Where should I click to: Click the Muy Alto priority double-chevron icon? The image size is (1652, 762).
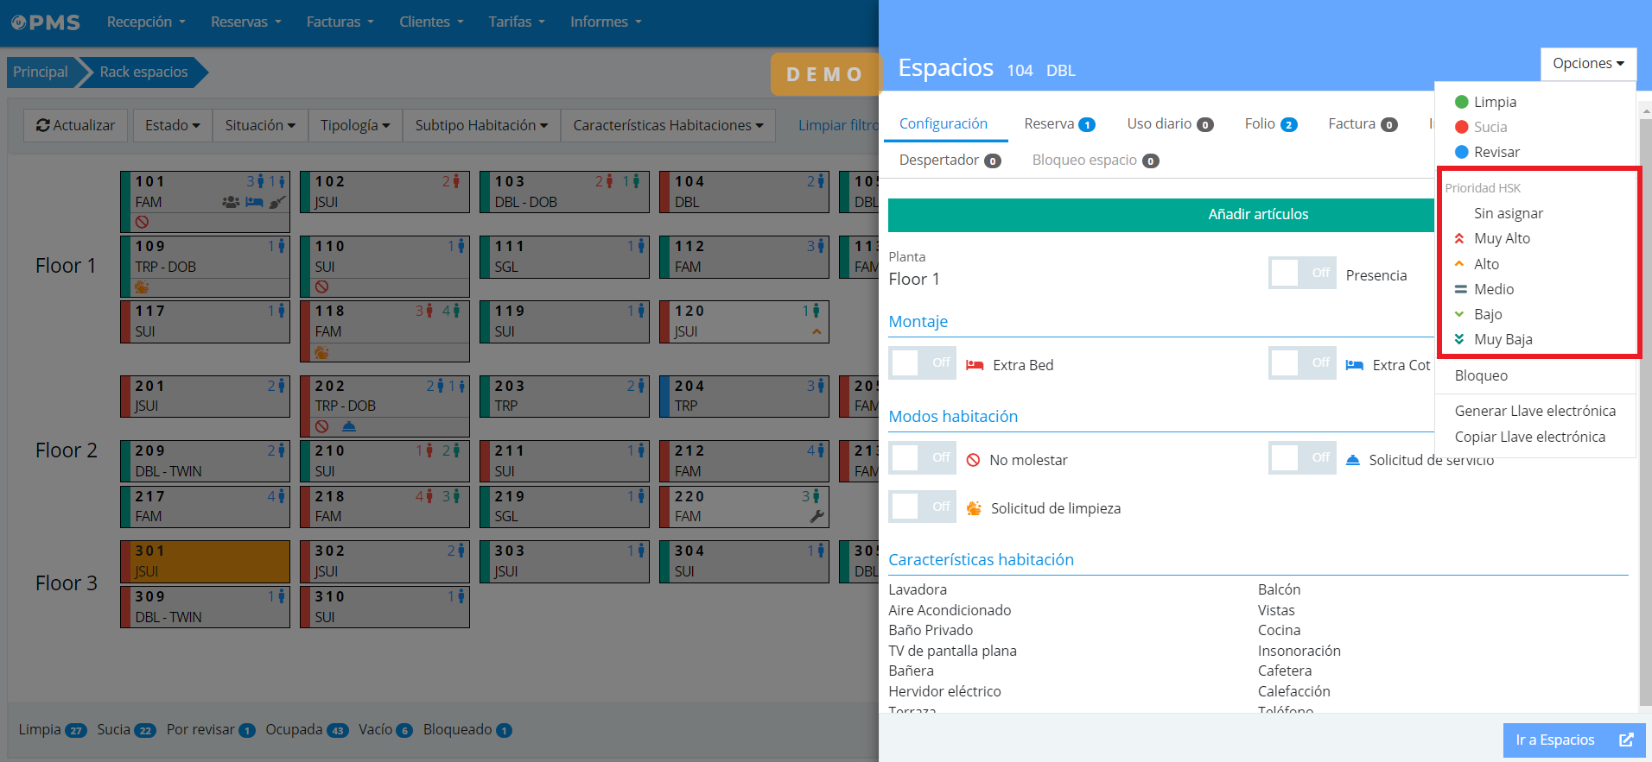tap(1459, 239)
